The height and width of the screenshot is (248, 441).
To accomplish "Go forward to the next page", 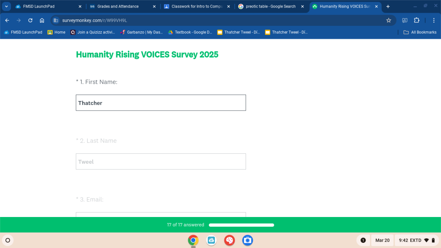I will (x=19, y=20).
